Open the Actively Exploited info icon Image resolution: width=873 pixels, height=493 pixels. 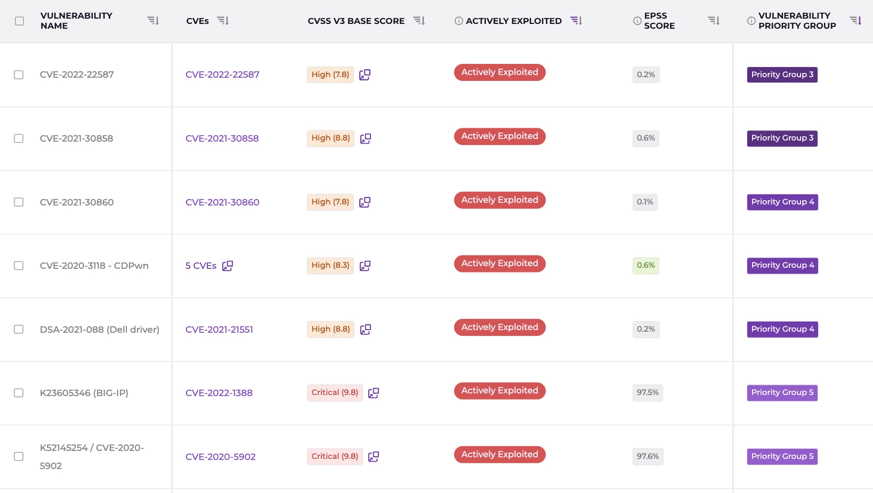tap(458, 21)
